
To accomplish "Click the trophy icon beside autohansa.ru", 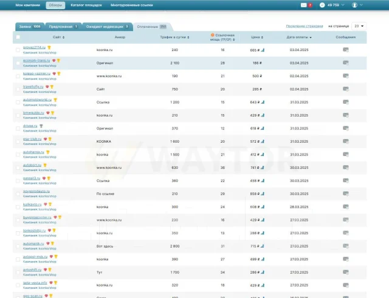I will 48,152.
